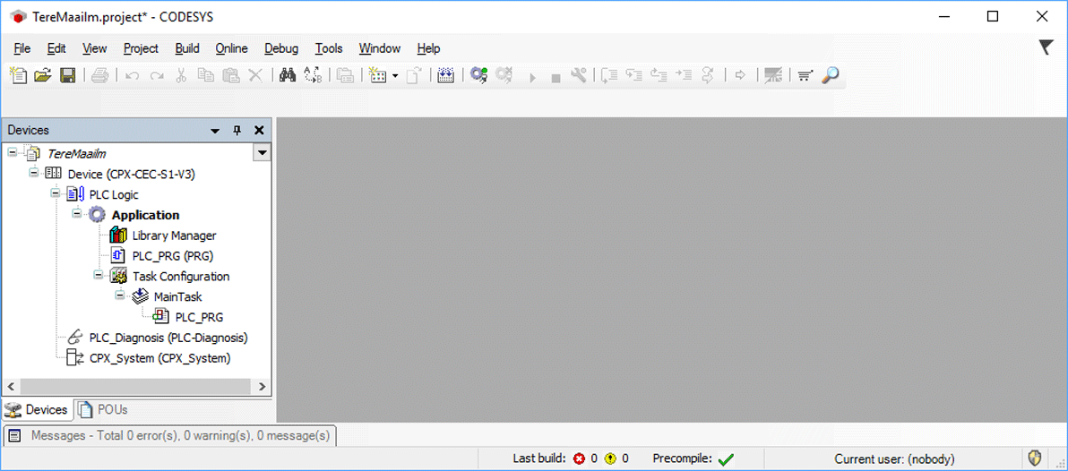The height and width of the screenshot is (471, 1068).
Task: Select PLC_Diagnosis (PLC-Diagnosis) in the tree
Action: (x=168, y=338)
